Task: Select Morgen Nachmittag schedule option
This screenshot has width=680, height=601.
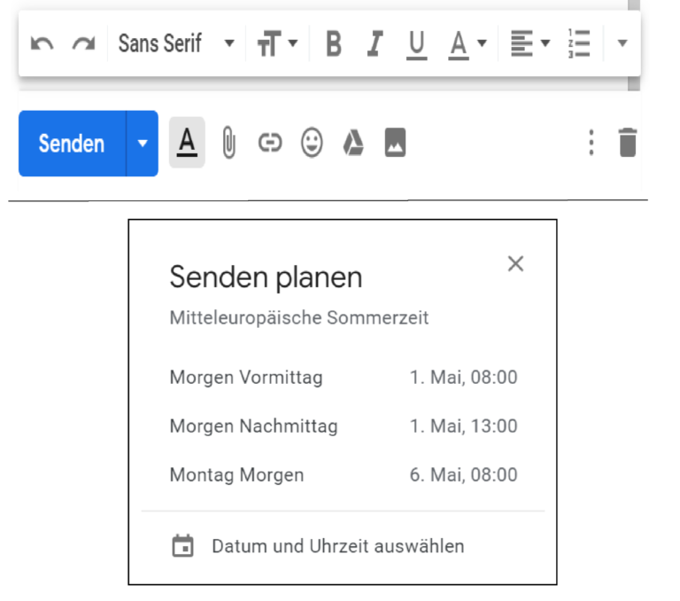Action: [x=343, y=425]
